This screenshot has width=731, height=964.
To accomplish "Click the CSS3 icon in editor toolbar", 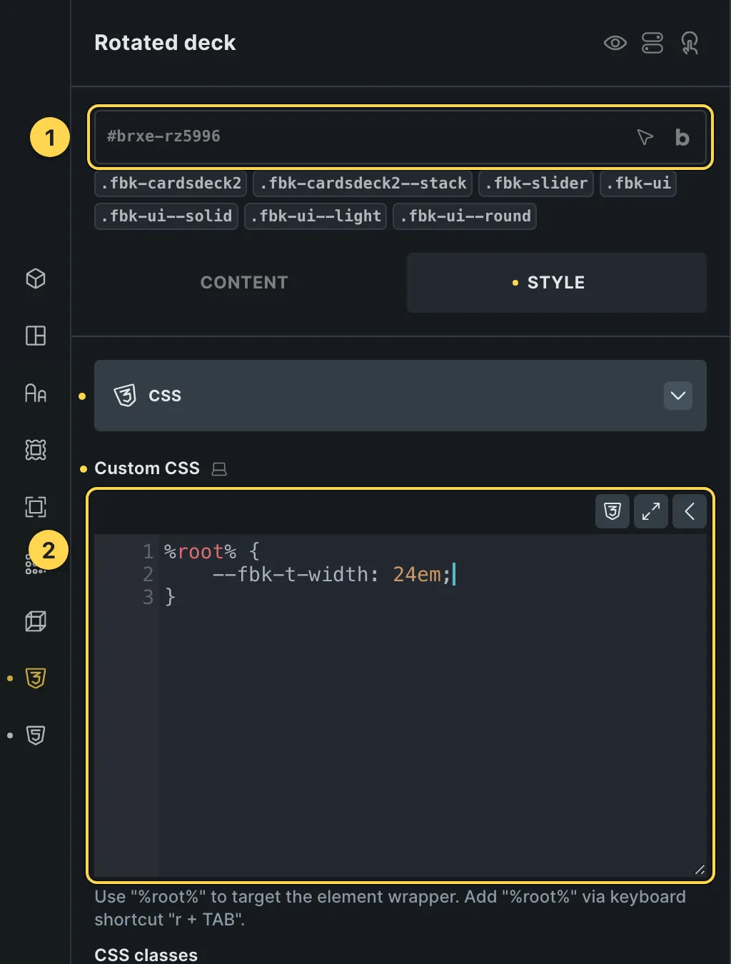I will [612, 511].
